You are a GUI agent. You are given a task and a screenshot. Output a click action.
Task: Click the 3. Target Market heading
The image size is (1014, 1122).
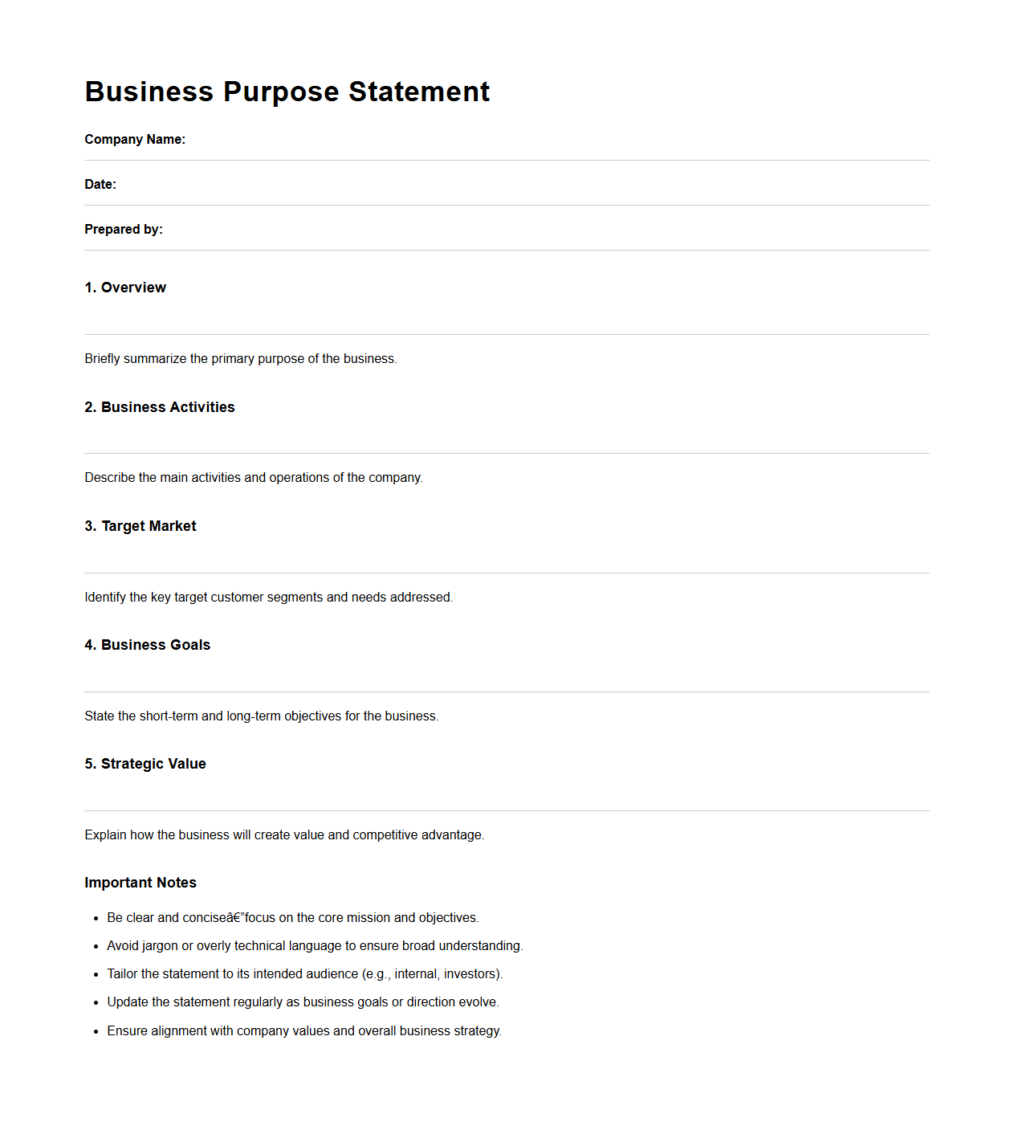[140, 526]
